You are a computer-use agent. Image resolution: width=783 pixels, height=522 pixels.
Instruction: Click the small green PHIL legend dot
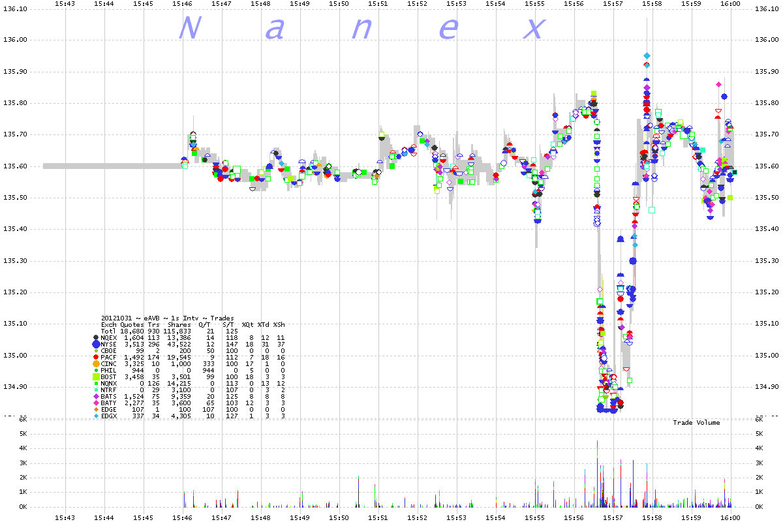96,370
